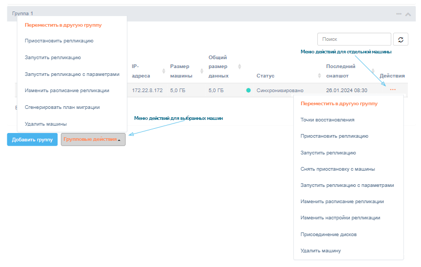Click Удалить машину in machine menu
The image size is (421, 267).
click(x=320, y=251)
